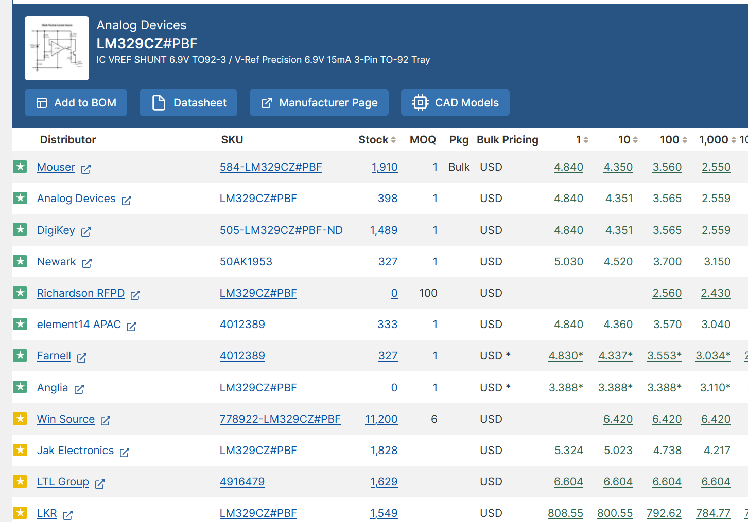The height and width of the screenshot is (522, 748).
Task: Open Newark external link icon
Action: coord(87,263)
